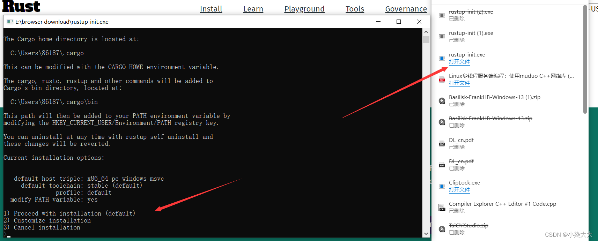Click the ClipLock.exe download name
Image resolution: width=598 pixels, height=241 pixels.
click(x=464, y=183)
